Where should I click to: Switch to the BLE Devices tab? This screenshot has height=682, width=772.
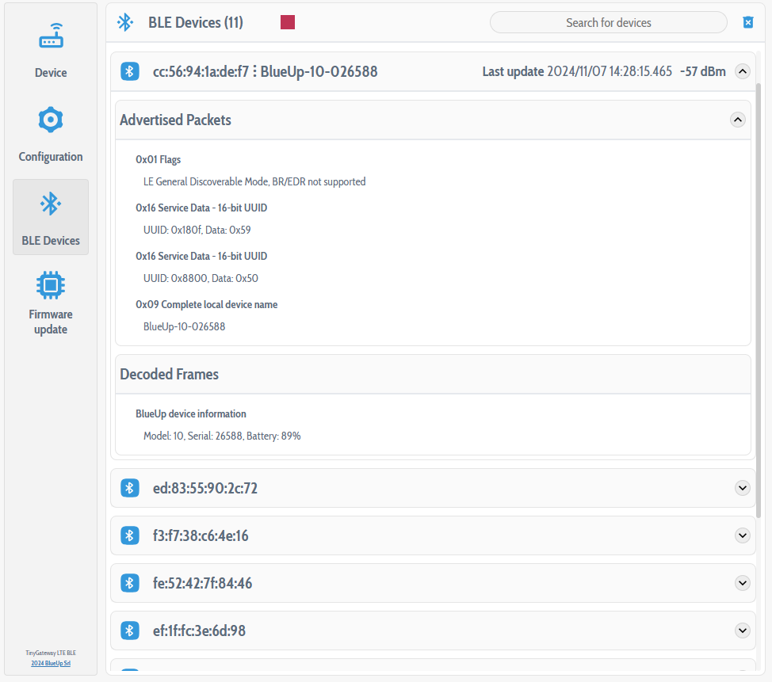(51, 217)
